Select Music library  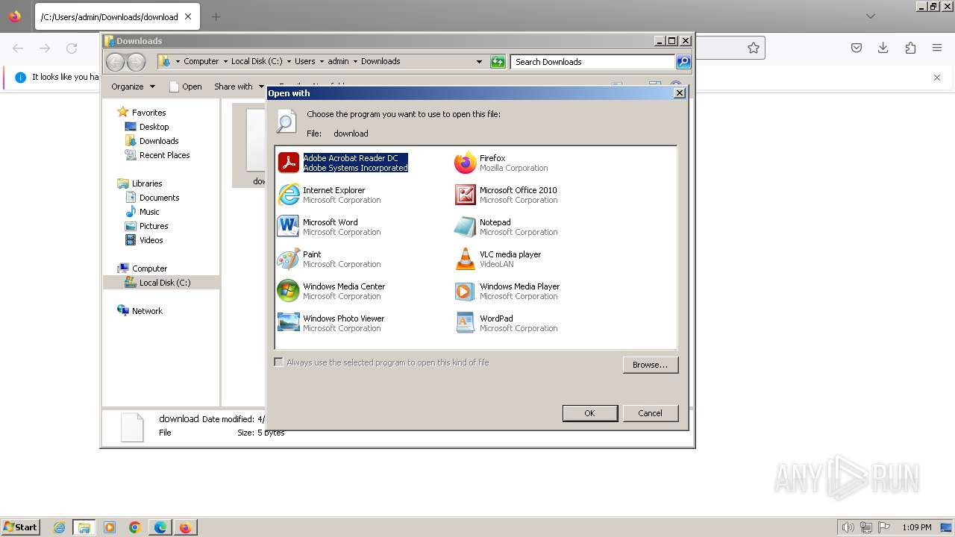(149, 212)
